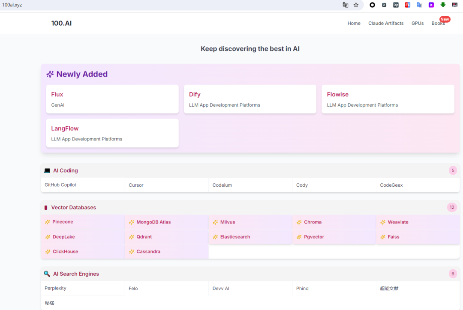This screenshot has height=310, width=463.
Task: Click the 100.AI site logo
Action: tap(61, 23)
